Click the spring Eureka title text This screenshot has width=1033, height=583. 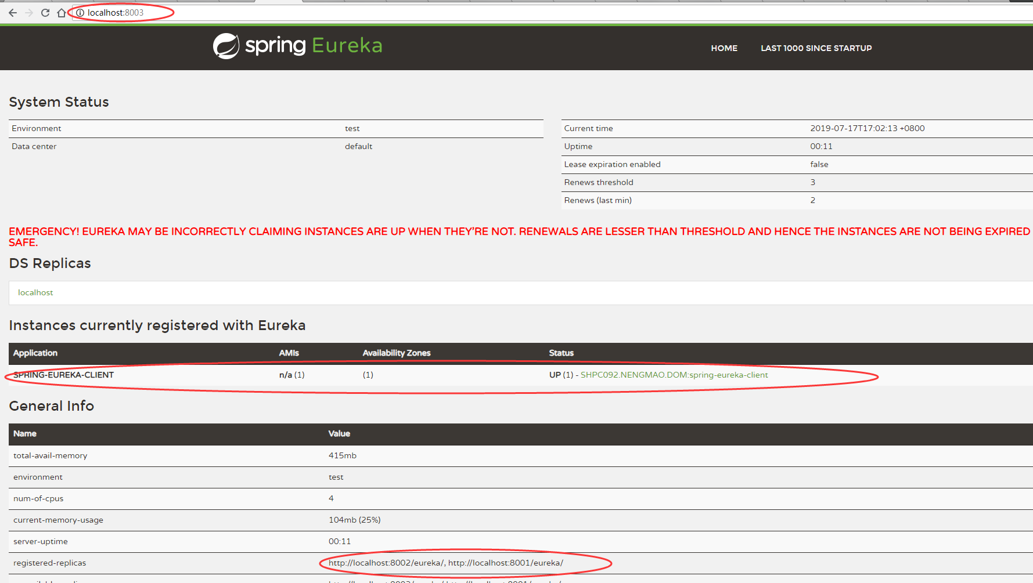pos(314,45)
